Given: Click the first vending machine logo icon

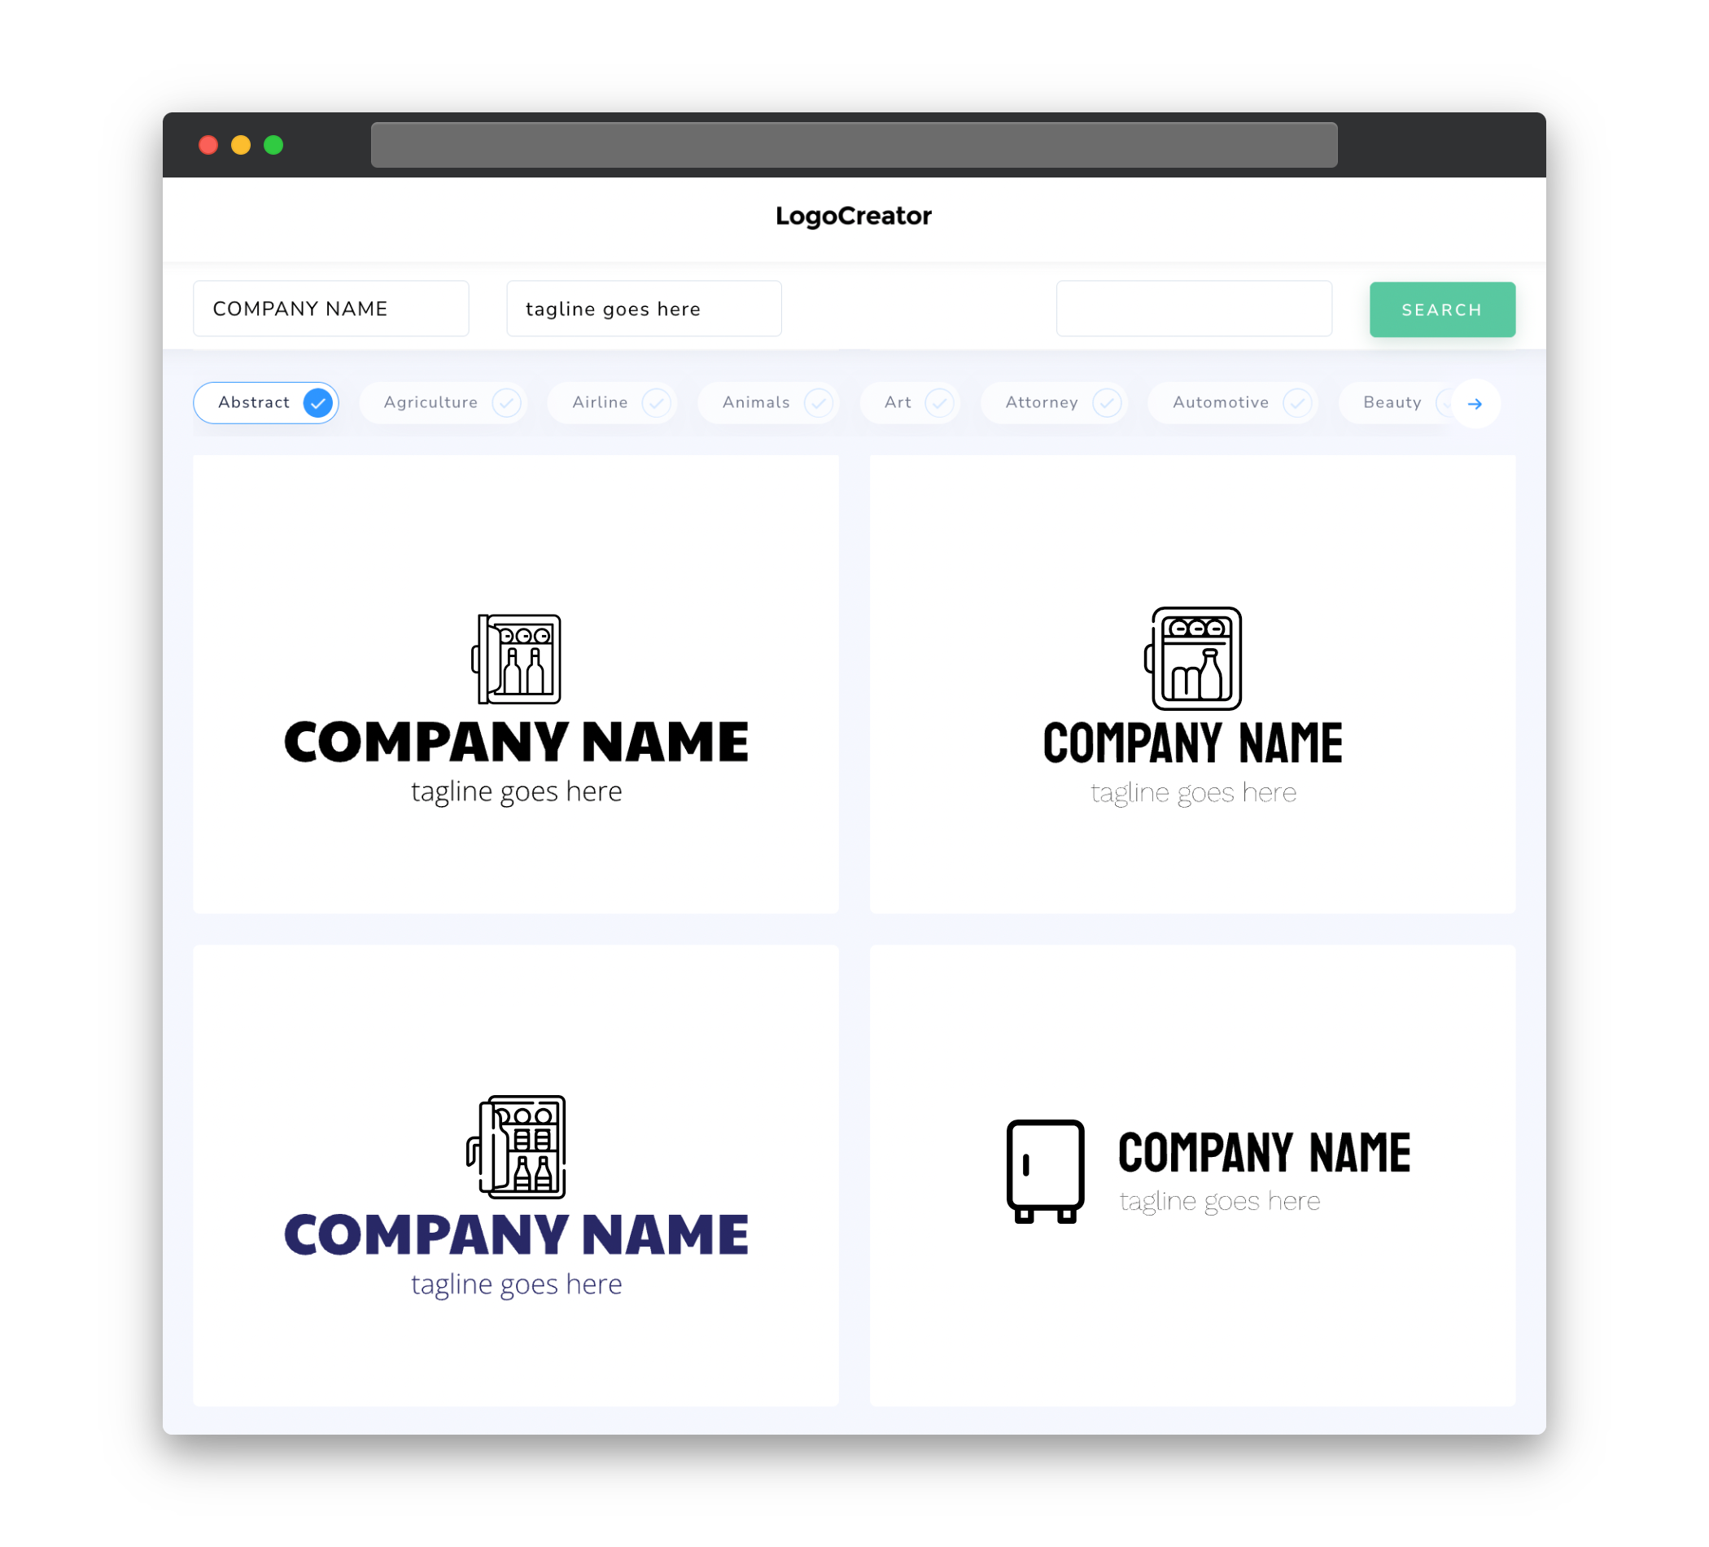Looking at the screenshot, I should click(517, 655).
